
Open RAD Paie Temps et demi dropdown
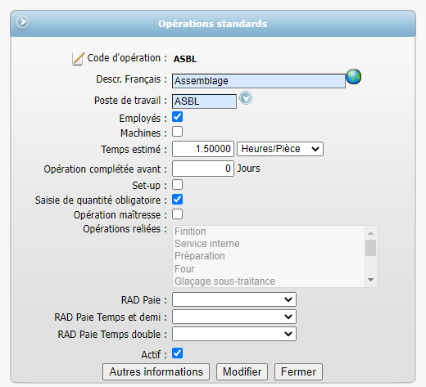[234, 317]
